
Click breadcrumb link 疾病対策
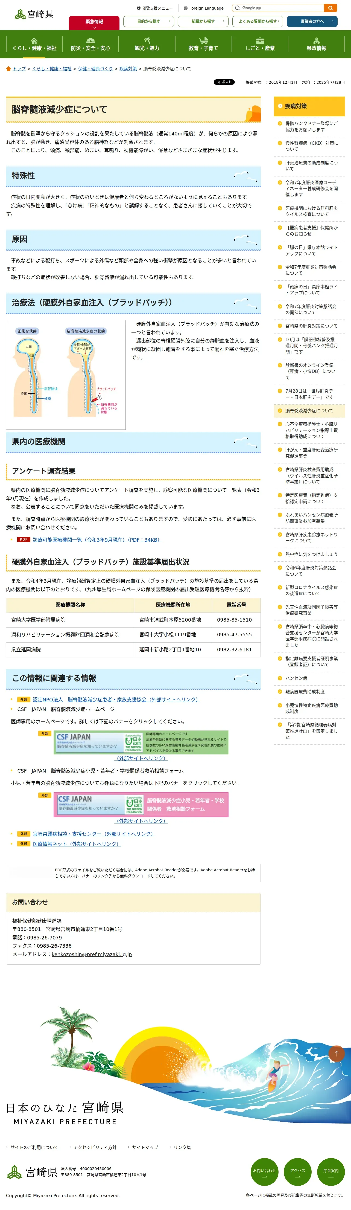click(128, 69)
